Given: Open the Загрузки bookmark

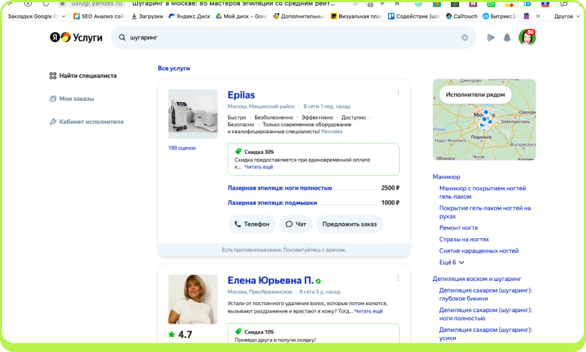Looking at the screenshot, I should [x=148, y=17].
